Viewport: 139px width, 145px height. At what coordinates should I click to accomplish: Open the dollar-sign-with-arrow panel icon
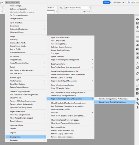tap(138, 99)
